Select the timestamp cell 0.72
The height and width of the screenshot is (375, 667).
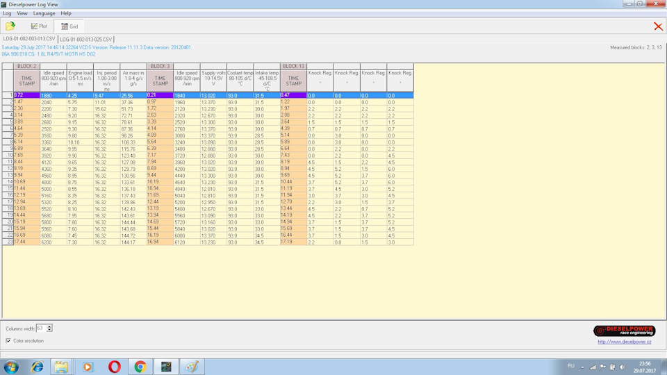[27, 95]
